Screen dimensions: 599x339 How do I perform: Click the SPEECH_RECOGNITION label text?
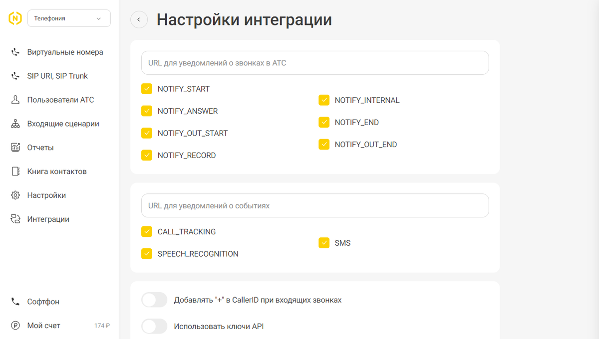[198, 254]
